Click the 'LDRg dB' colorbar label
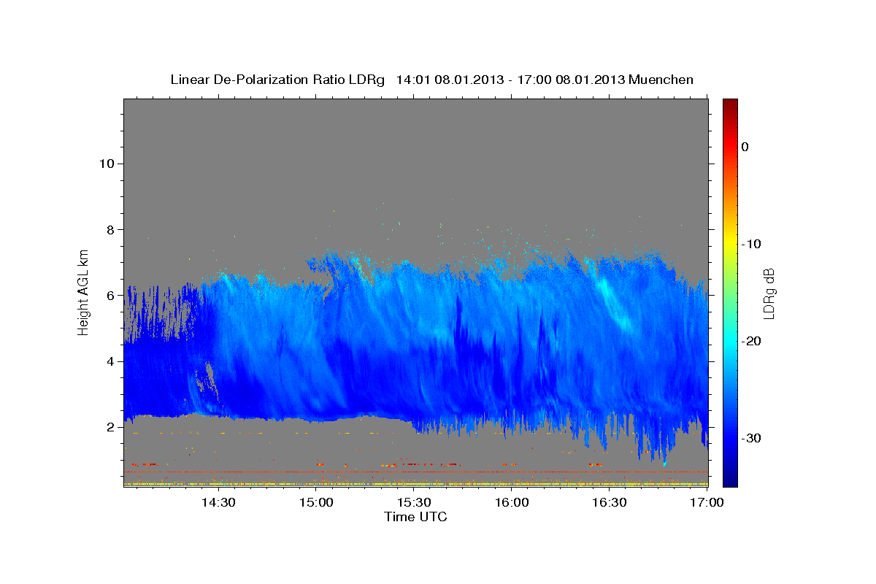 coord(769,293)
